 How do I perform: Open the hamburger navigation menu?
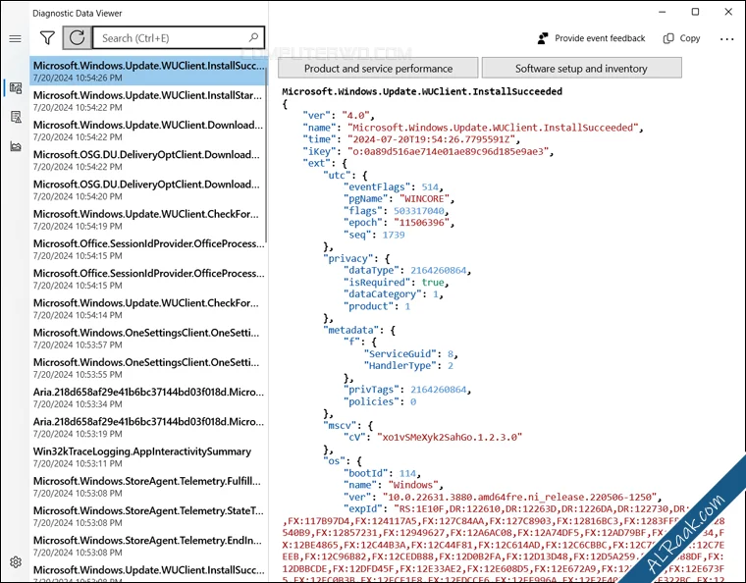(16, 38)
